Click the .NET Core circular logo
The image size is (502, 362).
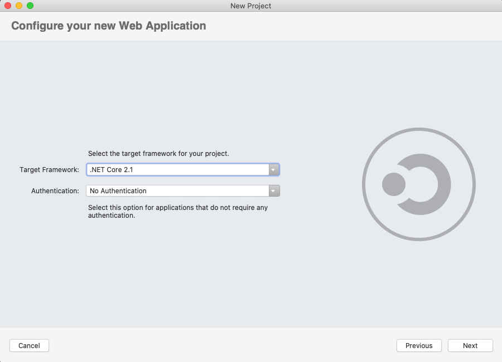tap(419, 184)
